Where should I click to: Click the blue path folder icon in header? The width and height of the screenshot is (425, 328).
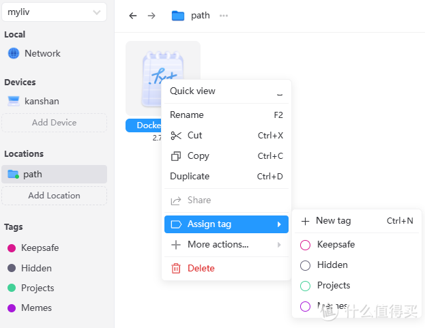coord(178,16)
